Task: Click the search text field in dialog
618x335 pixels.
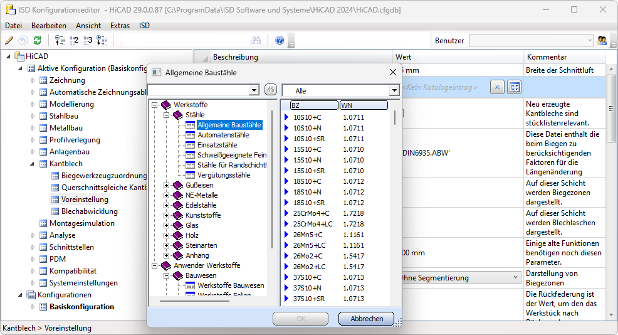Action: click(x=199, y=90)
